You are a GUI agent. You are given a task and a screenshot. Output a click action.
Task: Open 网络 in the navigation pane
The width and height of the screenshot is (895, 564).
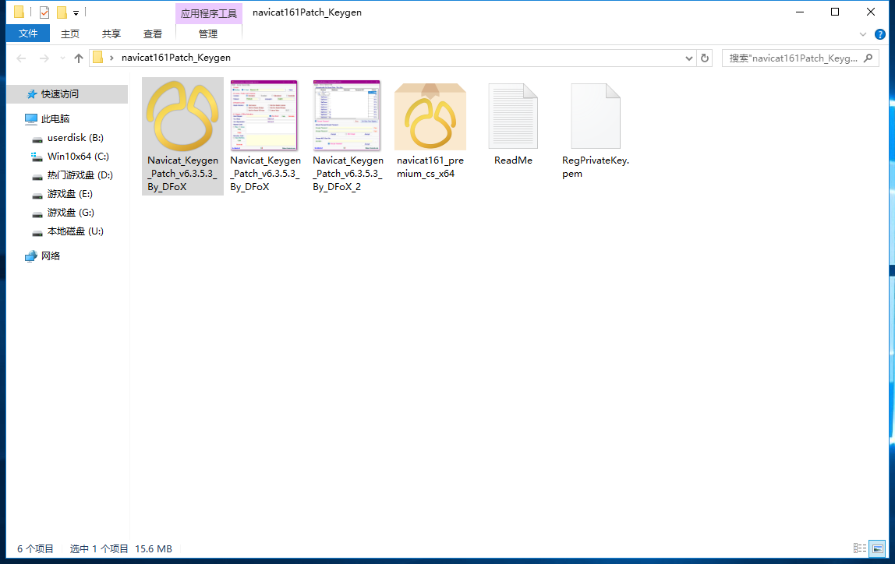coord(51,256)
